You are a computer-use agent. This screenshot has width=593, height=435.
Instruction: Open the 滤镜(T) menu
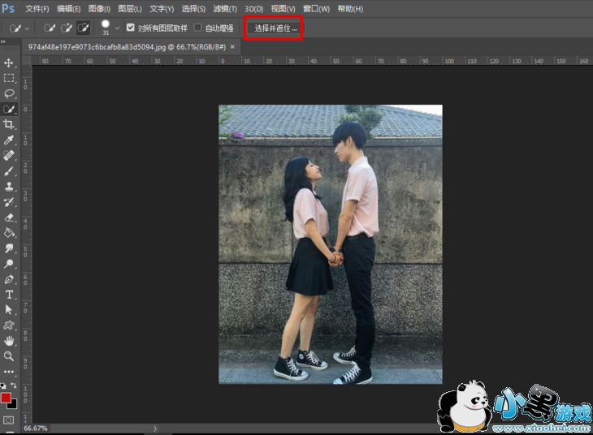click(x=224, y=9)
